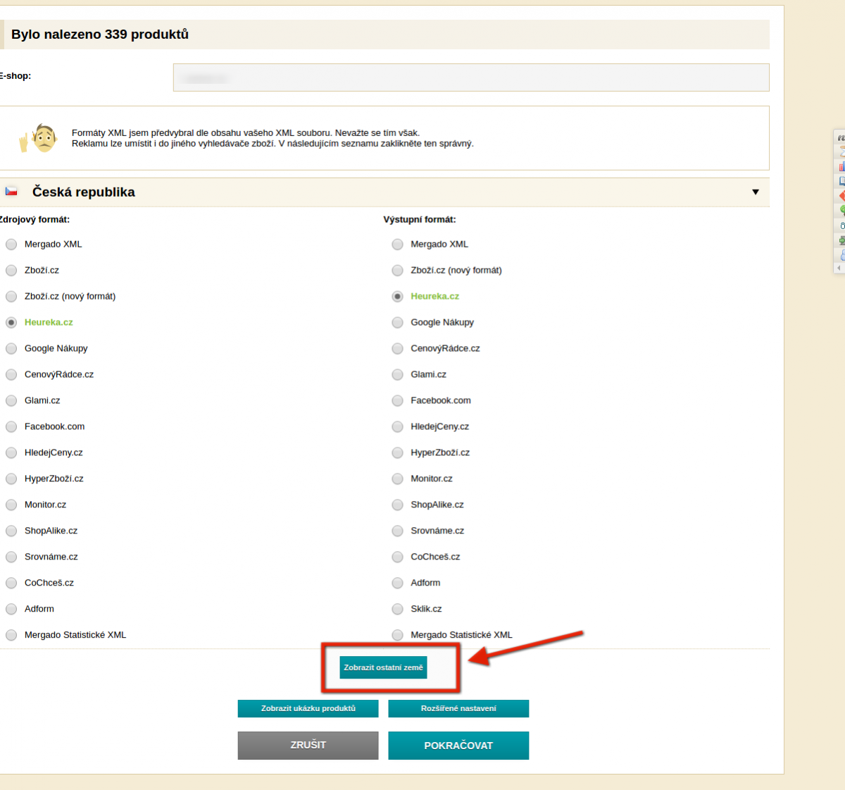
Task: Click the Czech flag icon
Action: (11, 192)
